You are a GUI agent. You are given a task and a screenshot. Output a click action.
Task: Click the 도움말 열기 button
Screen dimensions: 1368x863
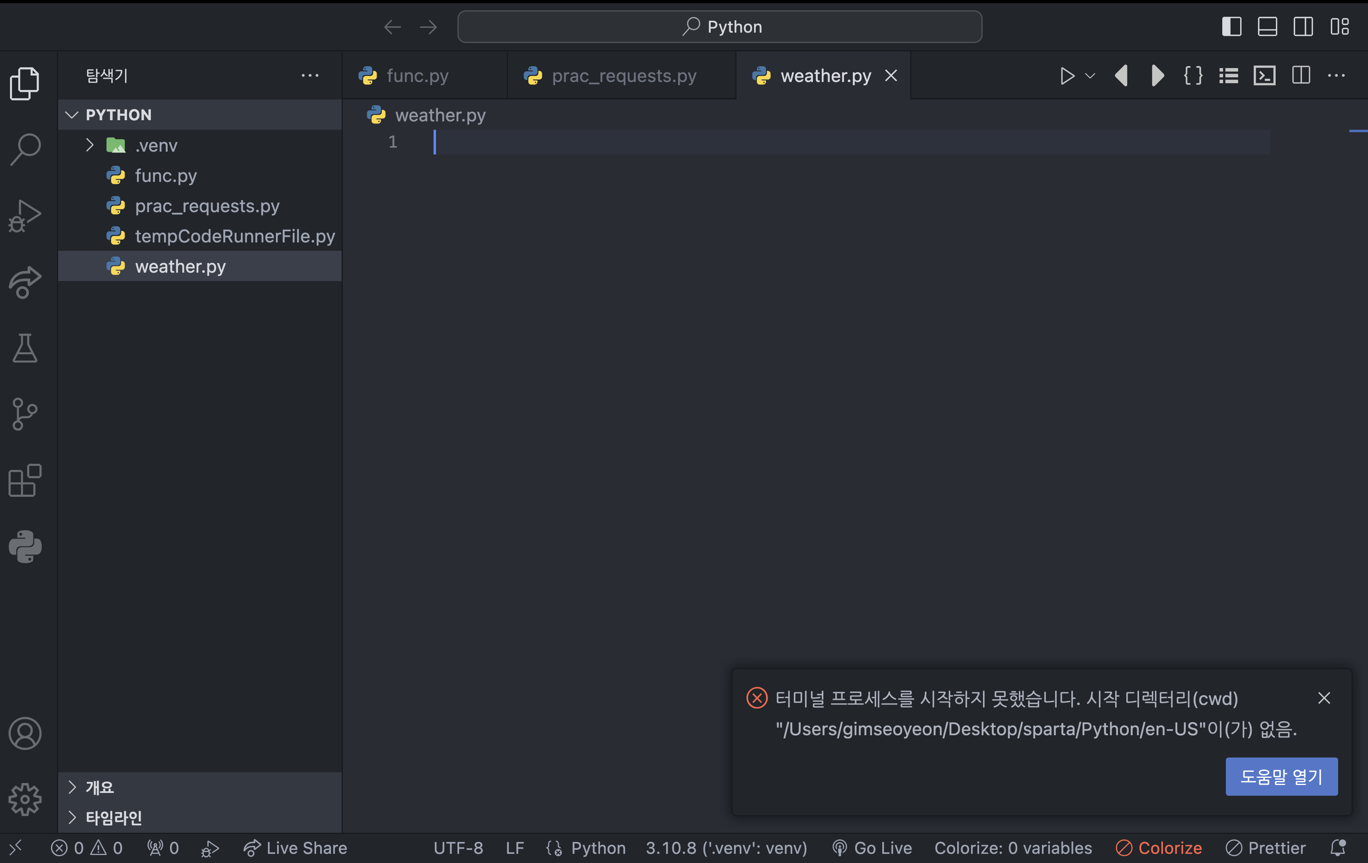(1281, 776)
